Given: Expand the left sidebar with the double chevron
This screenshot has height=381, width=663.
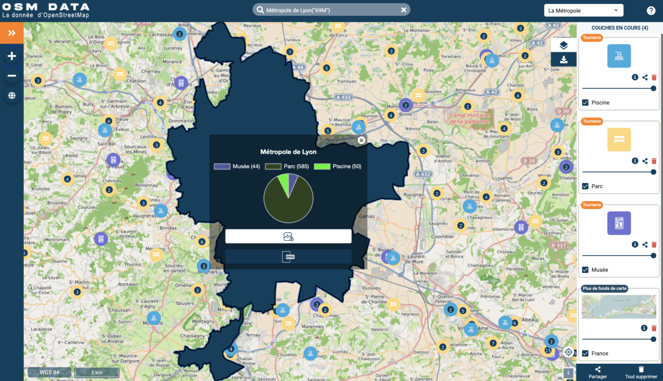Looking at the screenshot, I should (12, 32).
